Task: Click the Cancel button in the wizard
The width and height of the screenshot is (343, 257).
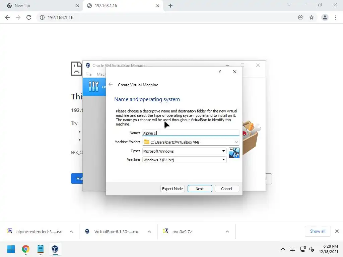Action: tap(227, 189)
